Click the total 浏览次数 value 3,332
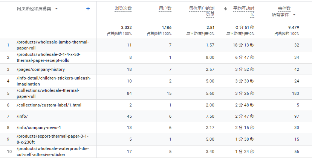 click(x=126, y=27)
